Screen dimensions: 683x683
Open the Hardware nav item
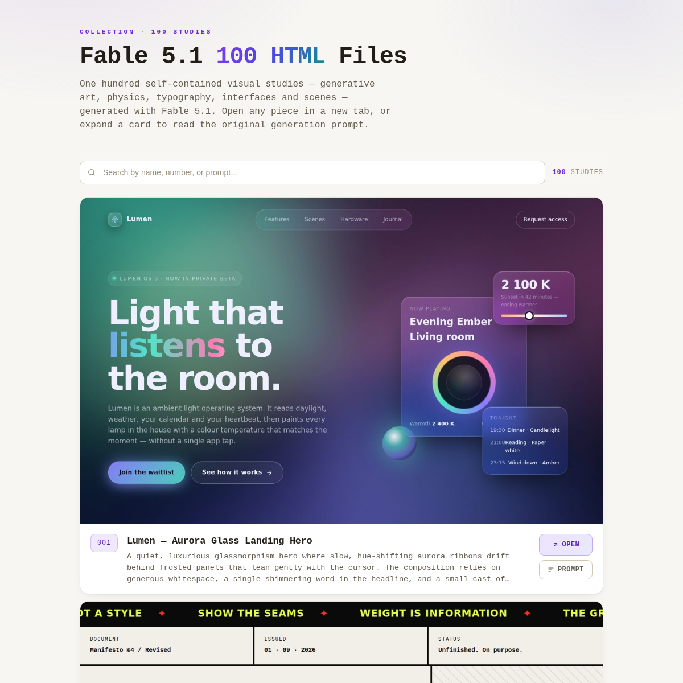pyautogui.click(x=354, y=219)
